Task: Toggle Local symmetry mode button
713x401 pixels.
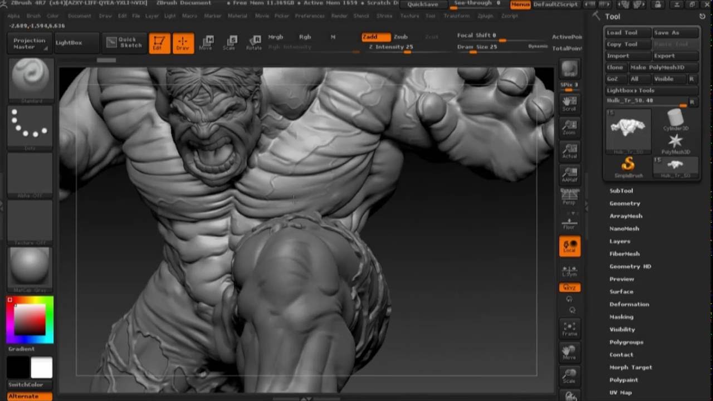Action: tap(569, 246)
